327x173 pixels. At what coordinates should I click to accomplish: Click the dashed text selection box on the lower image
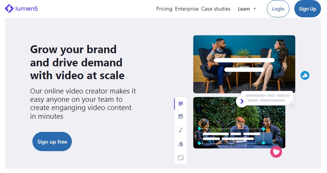(x=231, y=136)
